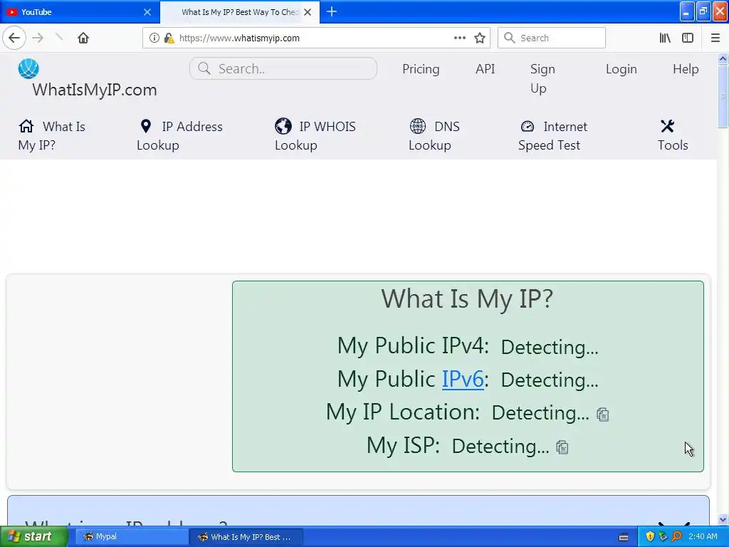Click the WhatIsMyIP globe logo
This screenshot has height=547, width=729.
coord(28,69)
